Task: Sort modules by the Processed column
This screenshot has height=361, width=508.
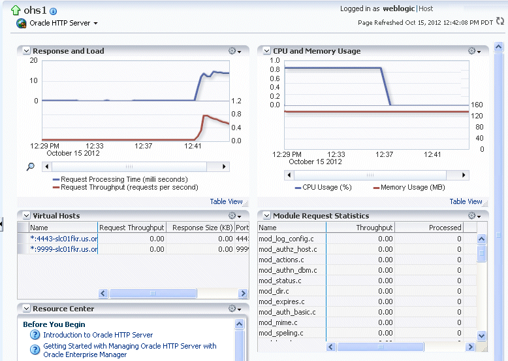Action: (x=429, y=228)
